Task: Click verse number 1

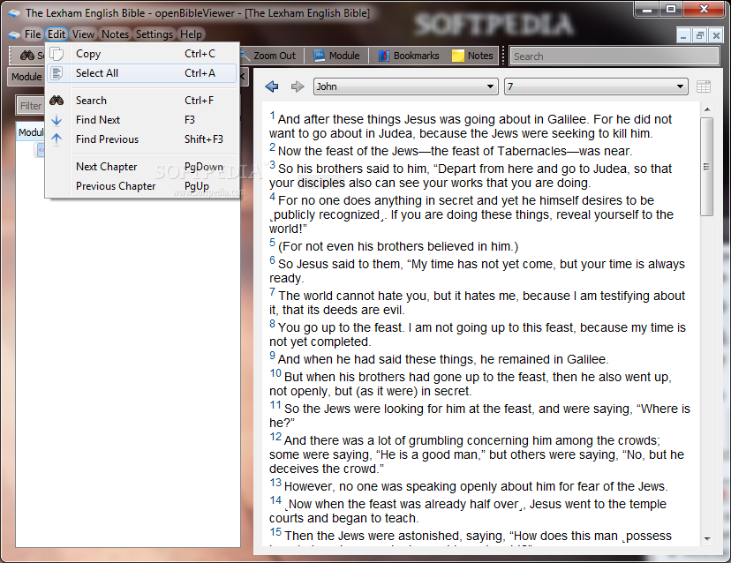Action: (272, 115)
